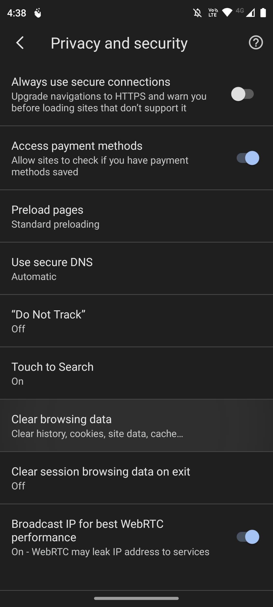
Task: Tap the bottom navigation gesture bar
Action: coord(136,598)
